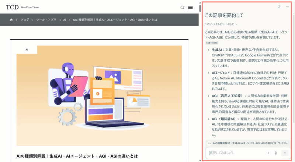The height and width of the screenshot is (162, 295).
Task: Open the hamburger menu in site header
Action: (190, 7)
